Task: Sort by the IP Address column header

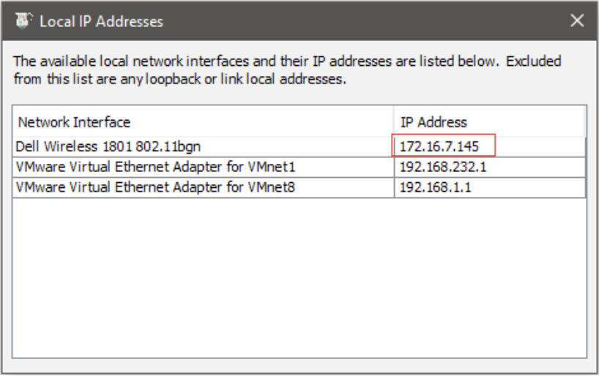Action: point(434,122)
